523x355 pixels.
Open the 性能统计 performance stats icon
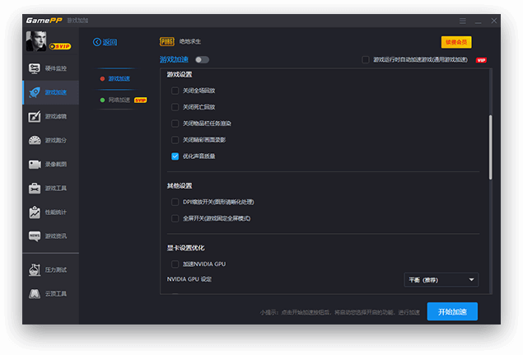click(x=35, y=212)
